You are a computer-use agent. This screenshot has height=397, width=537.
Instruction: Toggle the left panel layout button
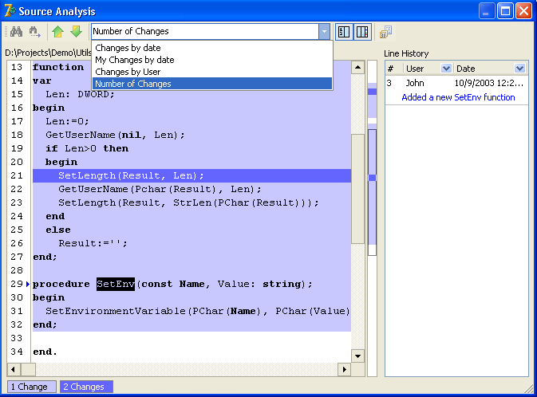(344, 32)
